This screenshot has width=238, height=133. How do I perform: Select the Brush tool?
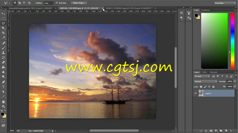point(3,48)
